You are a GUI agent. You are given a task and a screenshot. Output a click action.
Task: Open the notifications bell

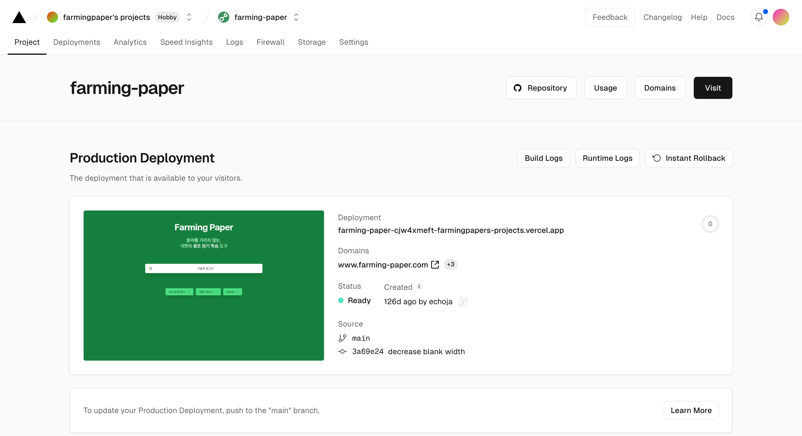[759, 17]
